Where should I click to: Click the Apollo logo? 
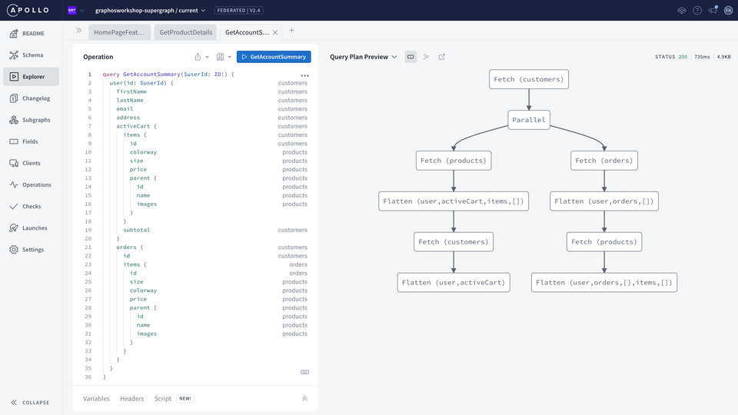click(x=28, y=10)
